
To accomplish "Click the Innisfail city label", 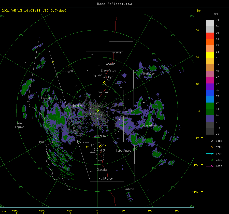I will point(103,92).
